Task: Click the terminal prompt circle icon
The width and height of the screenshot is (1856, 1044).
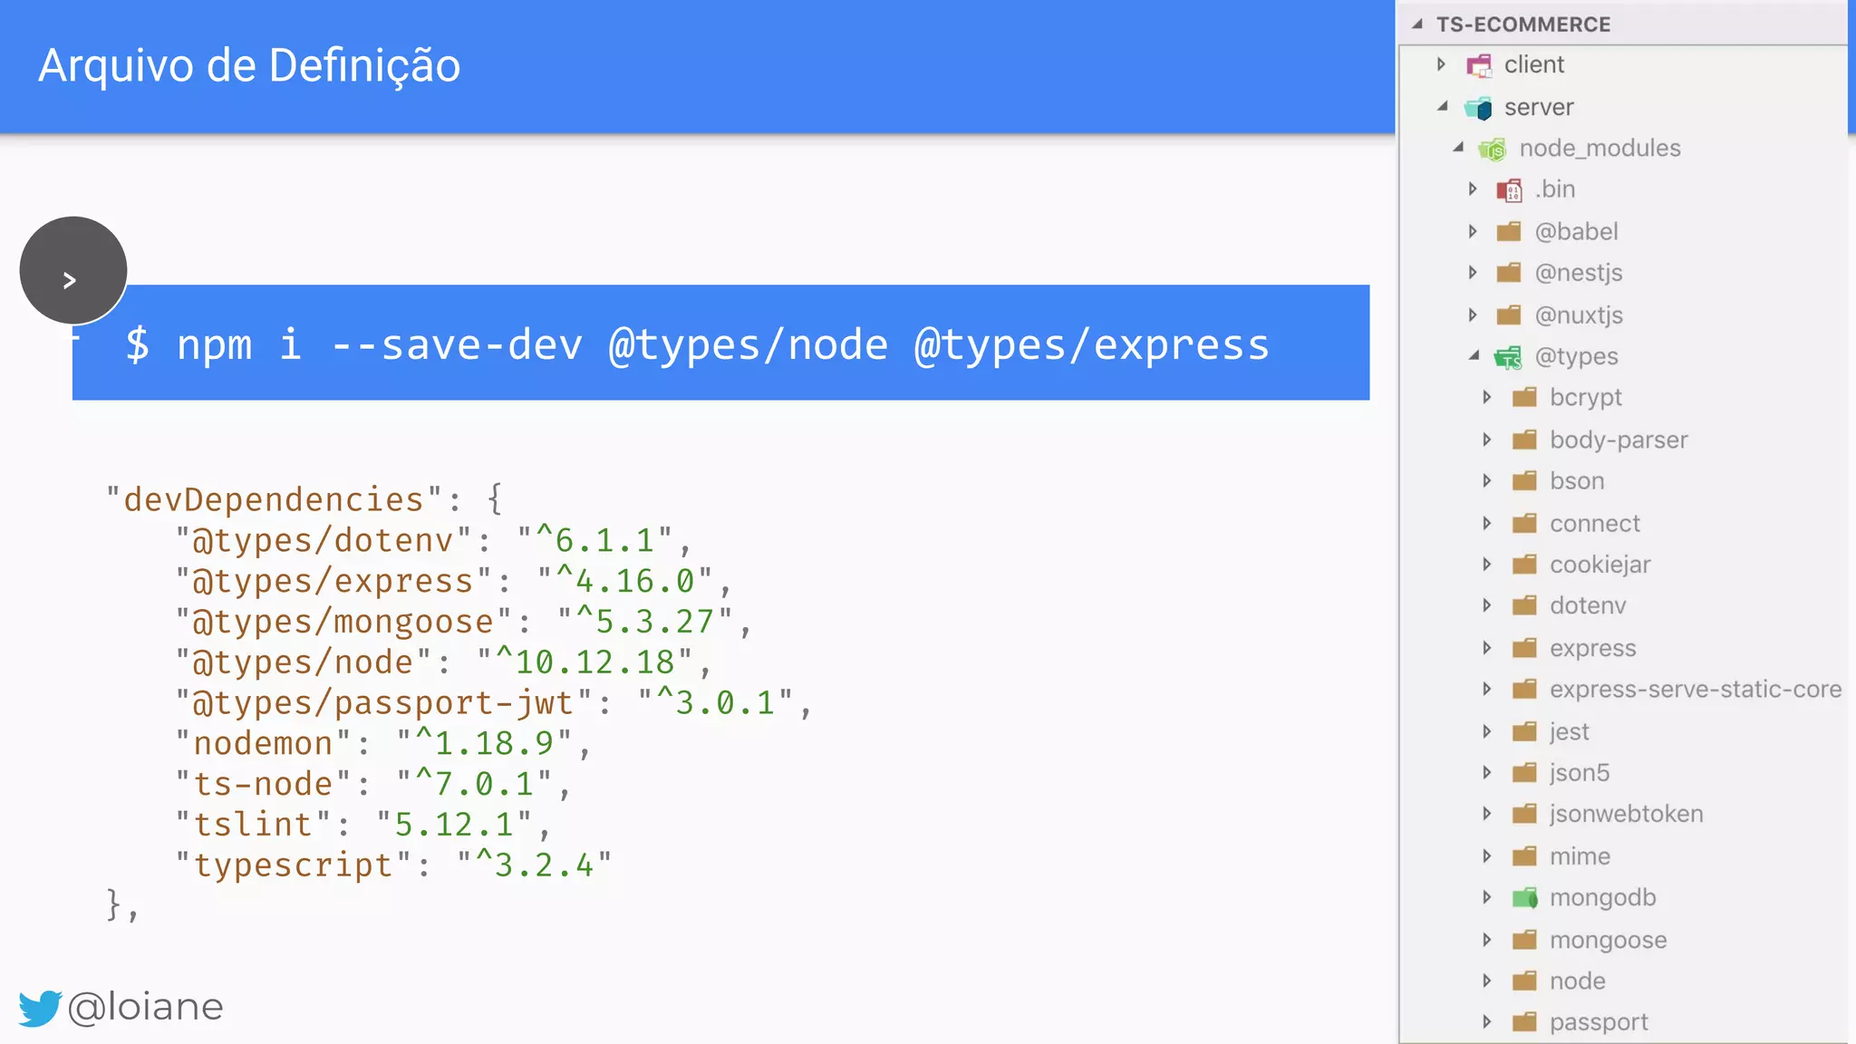Action: coord(73,270)
